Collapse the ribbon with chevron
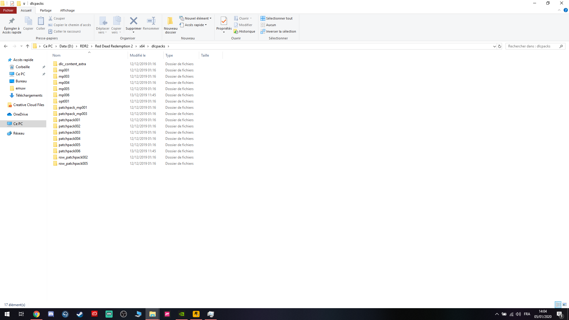This screenshot has height=320, width=569. coord(559,10)
